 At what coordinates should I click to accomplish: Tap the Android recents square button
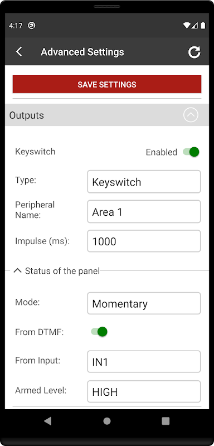pos(166,421)
